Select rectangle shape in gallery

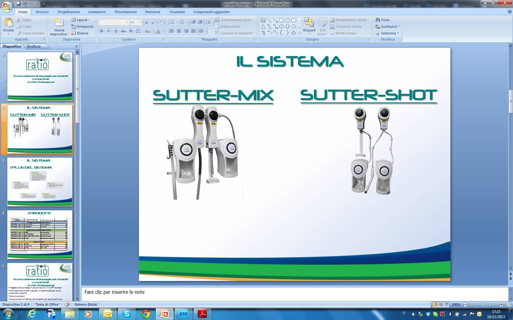pos(281,20)
